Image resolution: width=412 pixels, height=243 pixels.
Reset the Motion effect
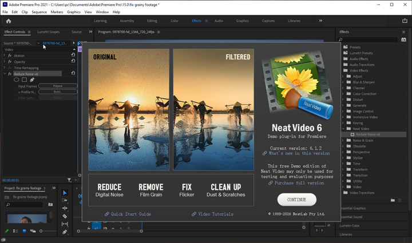(x=73, y=55)
